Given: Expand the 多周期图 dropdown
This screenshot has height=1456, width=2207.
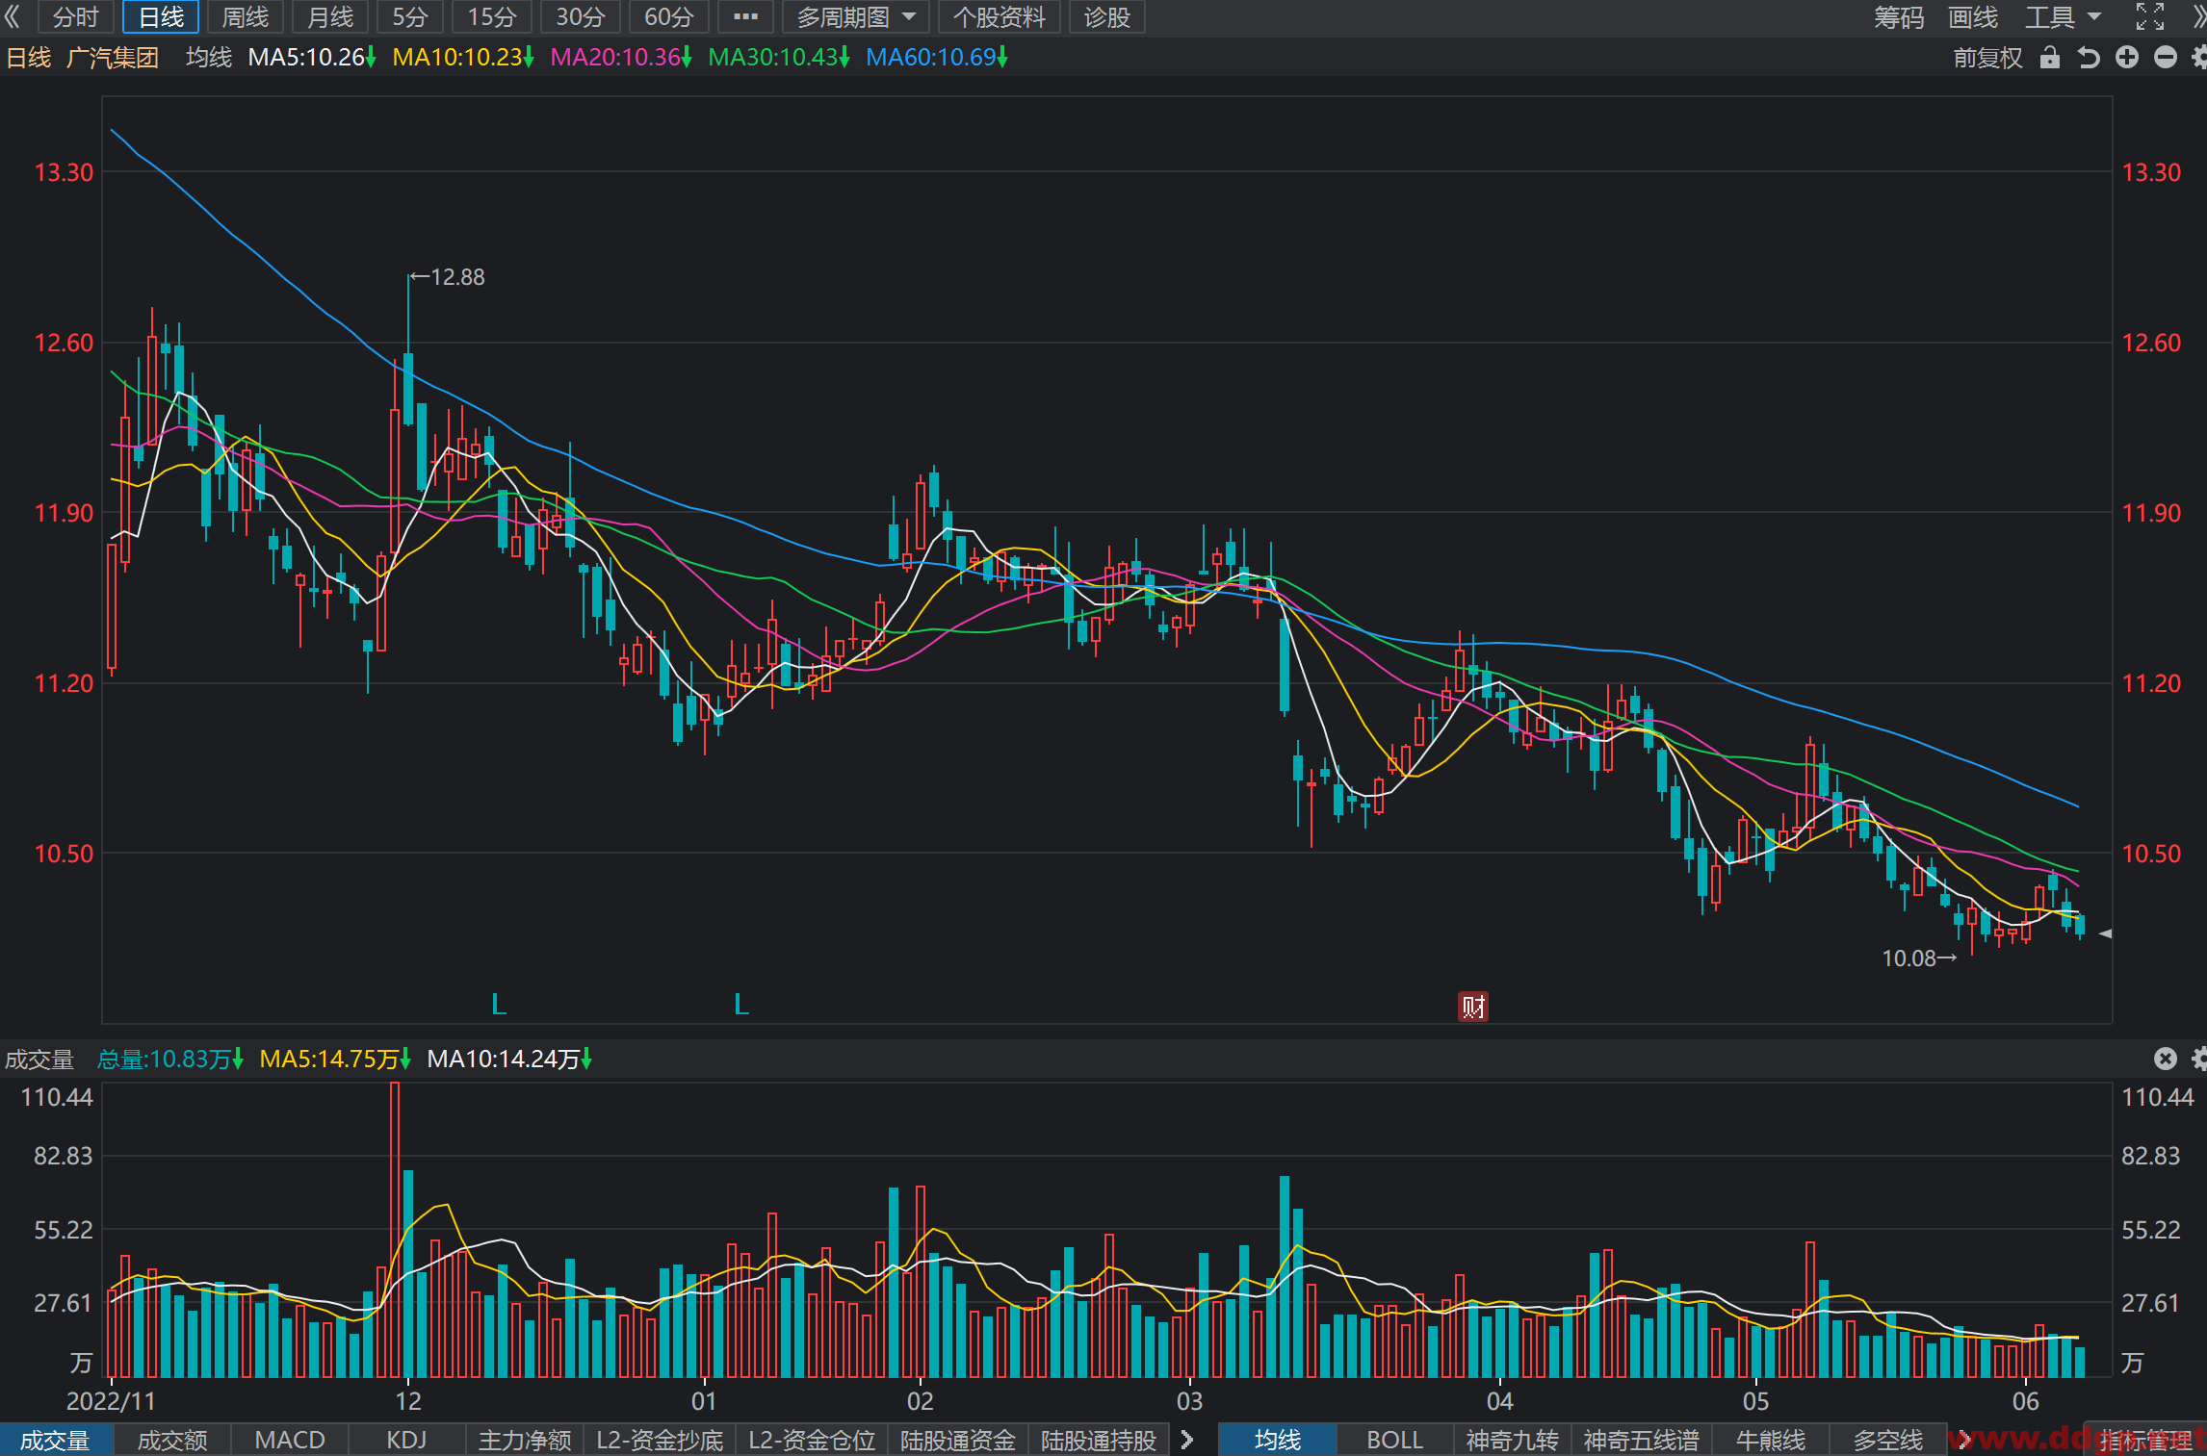Looking at the screenshot, I should click(855, 16).
